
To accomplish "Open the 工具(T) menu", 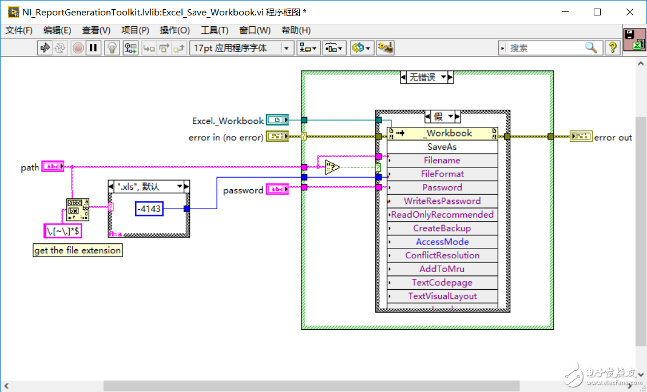I will (x=215, y=30).
